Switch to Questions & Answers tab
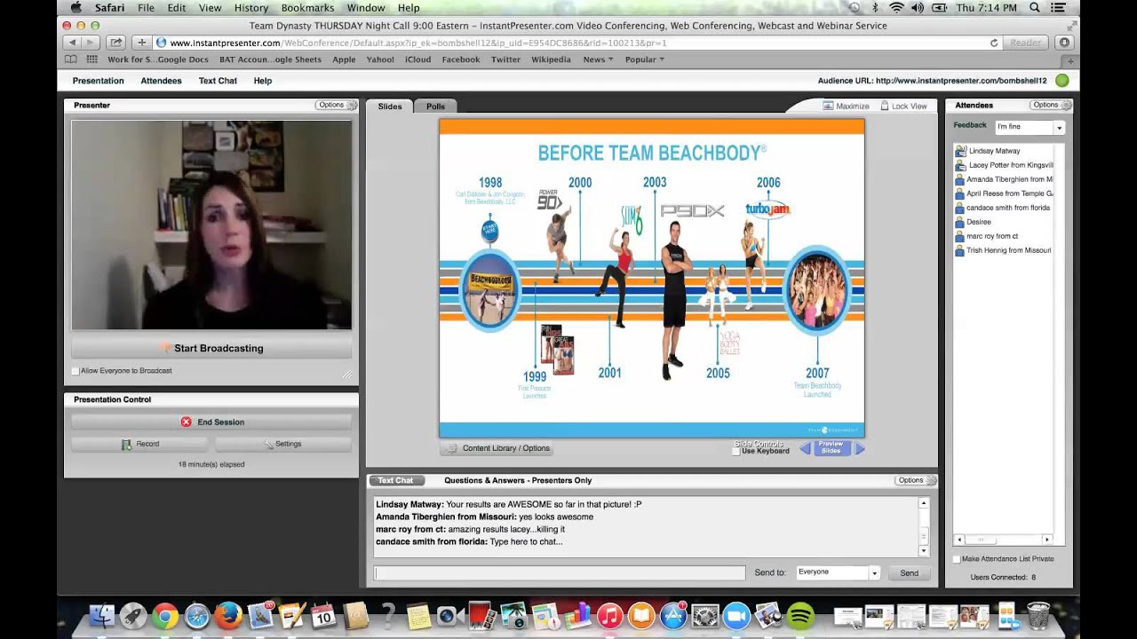1137x639 pixels. [x=518, y=480]
